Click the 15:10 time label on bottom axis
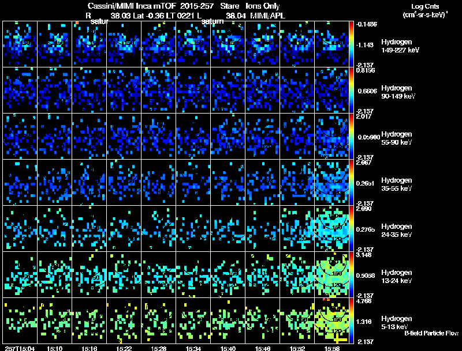This screenshot has height=351, width=462. 55,348
